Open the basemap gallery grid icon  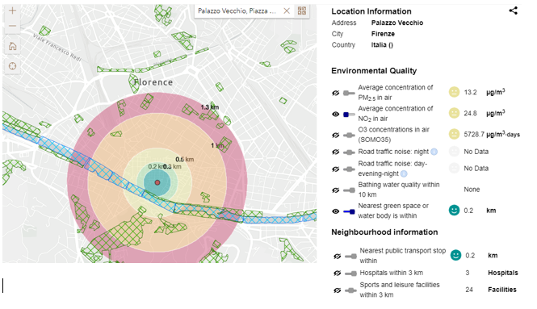tap(302, 10)
